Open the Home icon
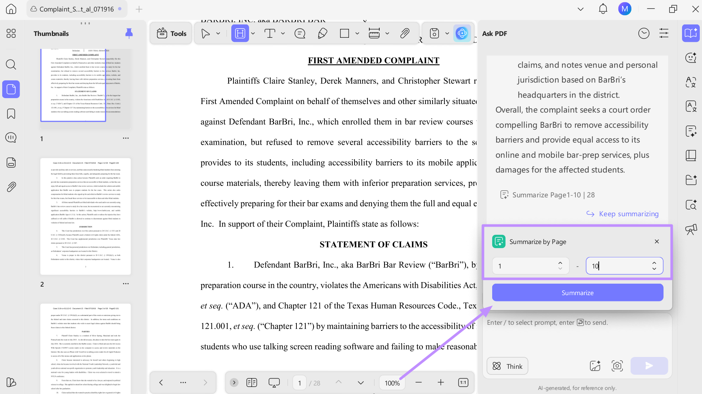Screen dimensions: 702x394 11,9
